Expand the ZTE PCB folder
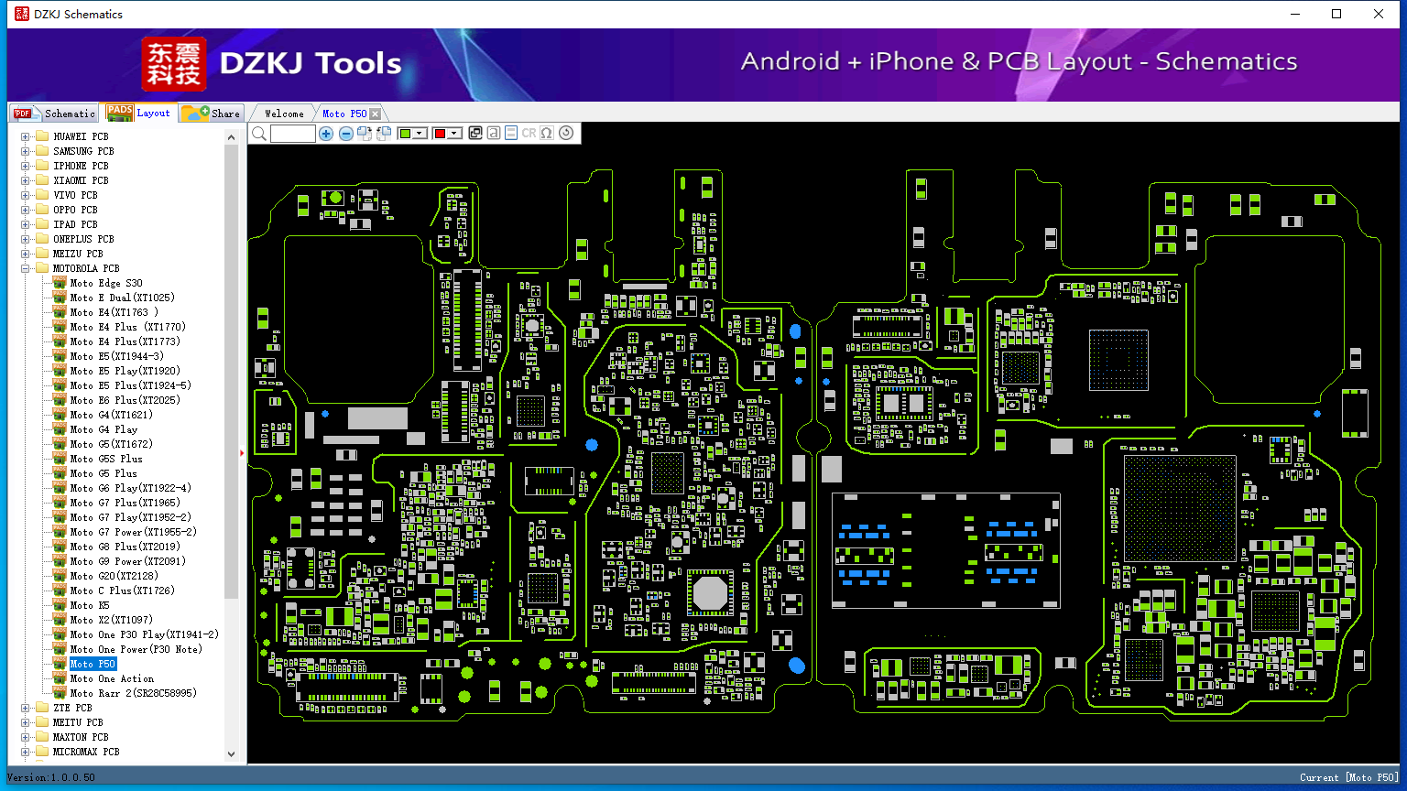 pos(25,708)
